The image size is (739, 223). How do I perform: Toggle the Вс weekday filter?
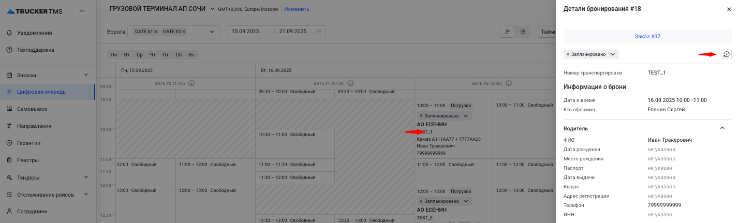(x=191, y=55)
